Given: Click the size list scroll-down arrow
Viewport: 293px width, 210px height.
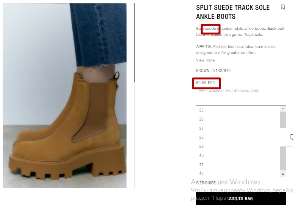Looking at the screenshot, I should click(283, 174).
